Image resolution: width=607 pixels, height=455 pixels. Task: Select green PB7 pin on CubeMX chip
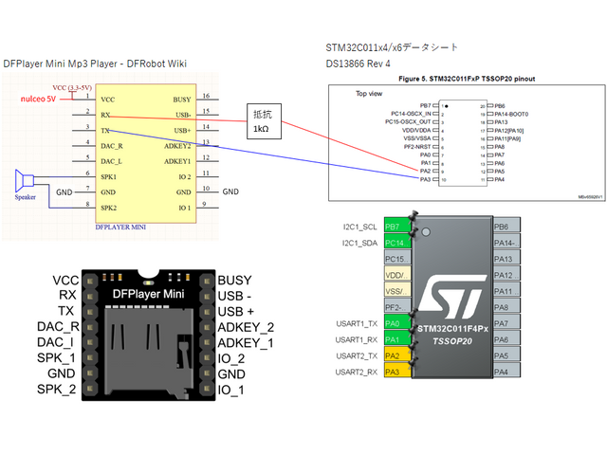point(397,227)
